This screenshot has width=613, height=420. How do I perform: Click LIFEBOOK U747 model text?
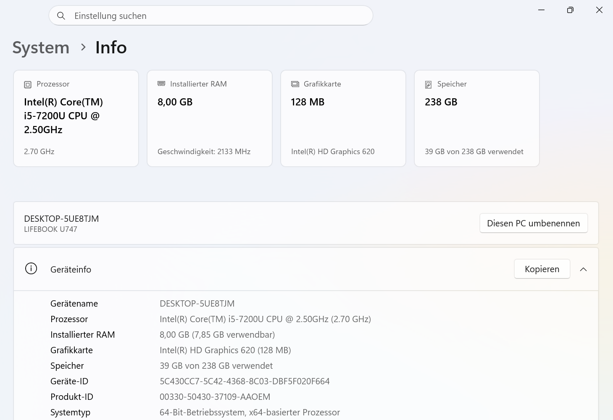50,229
